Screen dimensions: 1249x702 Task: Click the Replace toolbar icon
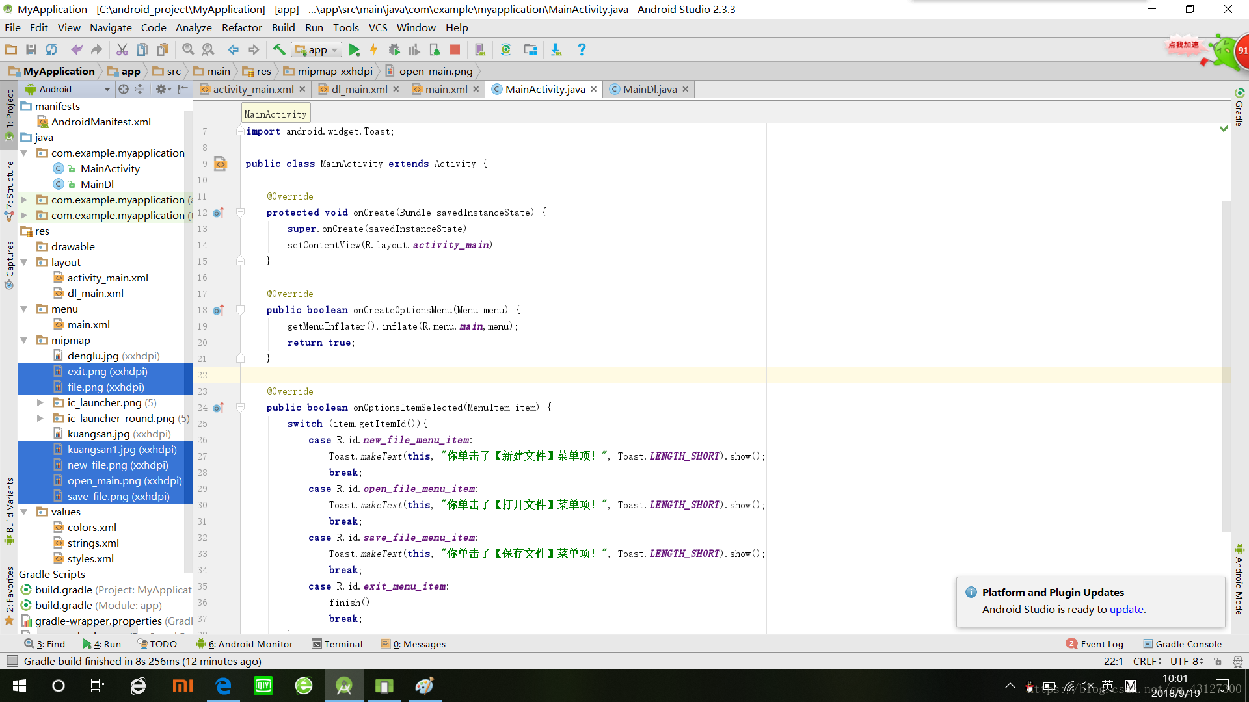208,49
